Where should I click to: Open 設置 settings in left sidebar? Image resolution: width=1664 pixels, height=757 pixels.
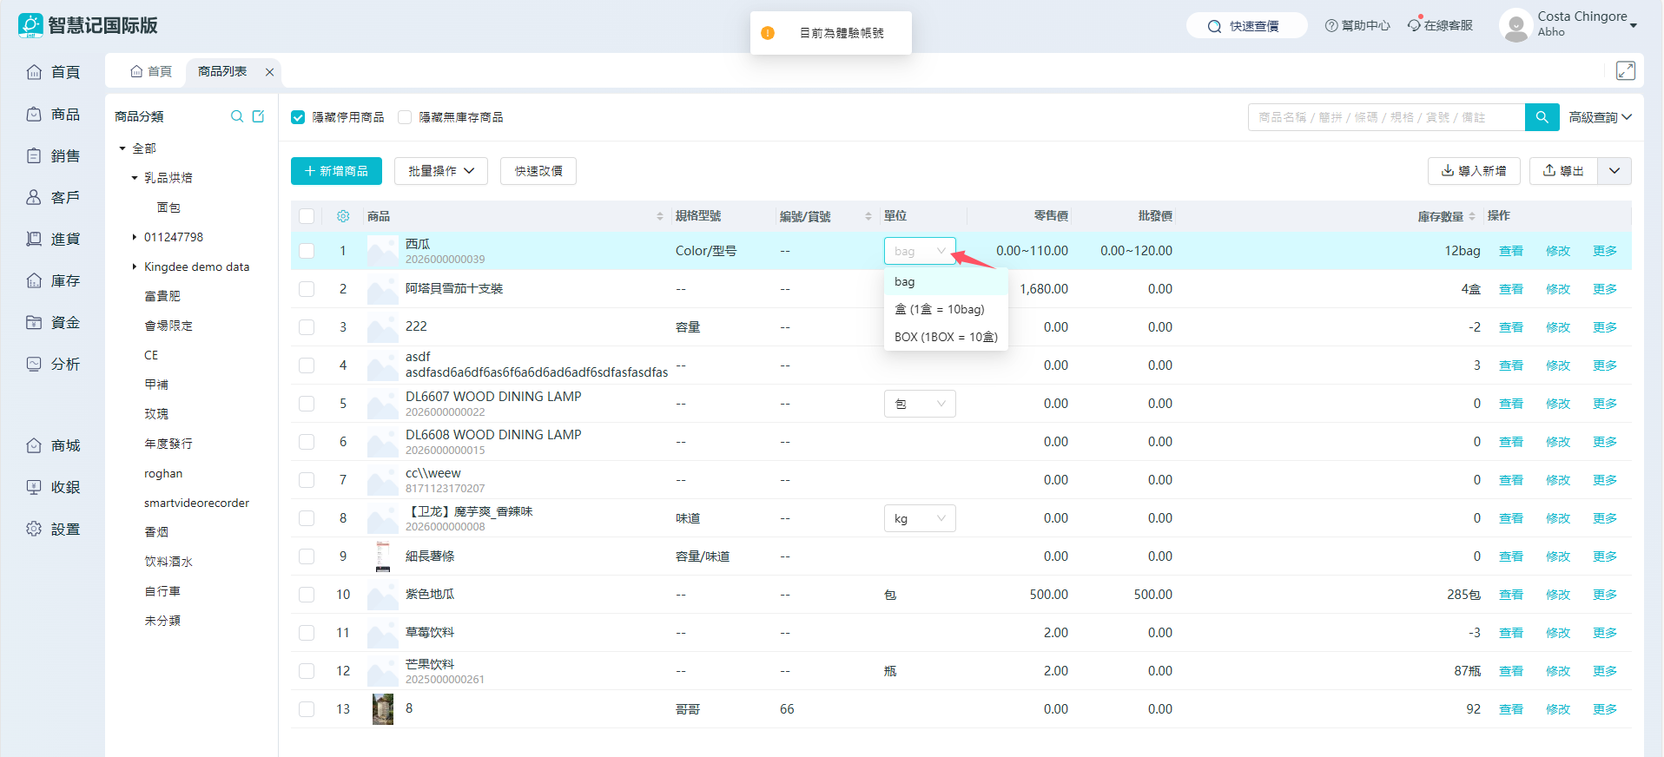54,529
